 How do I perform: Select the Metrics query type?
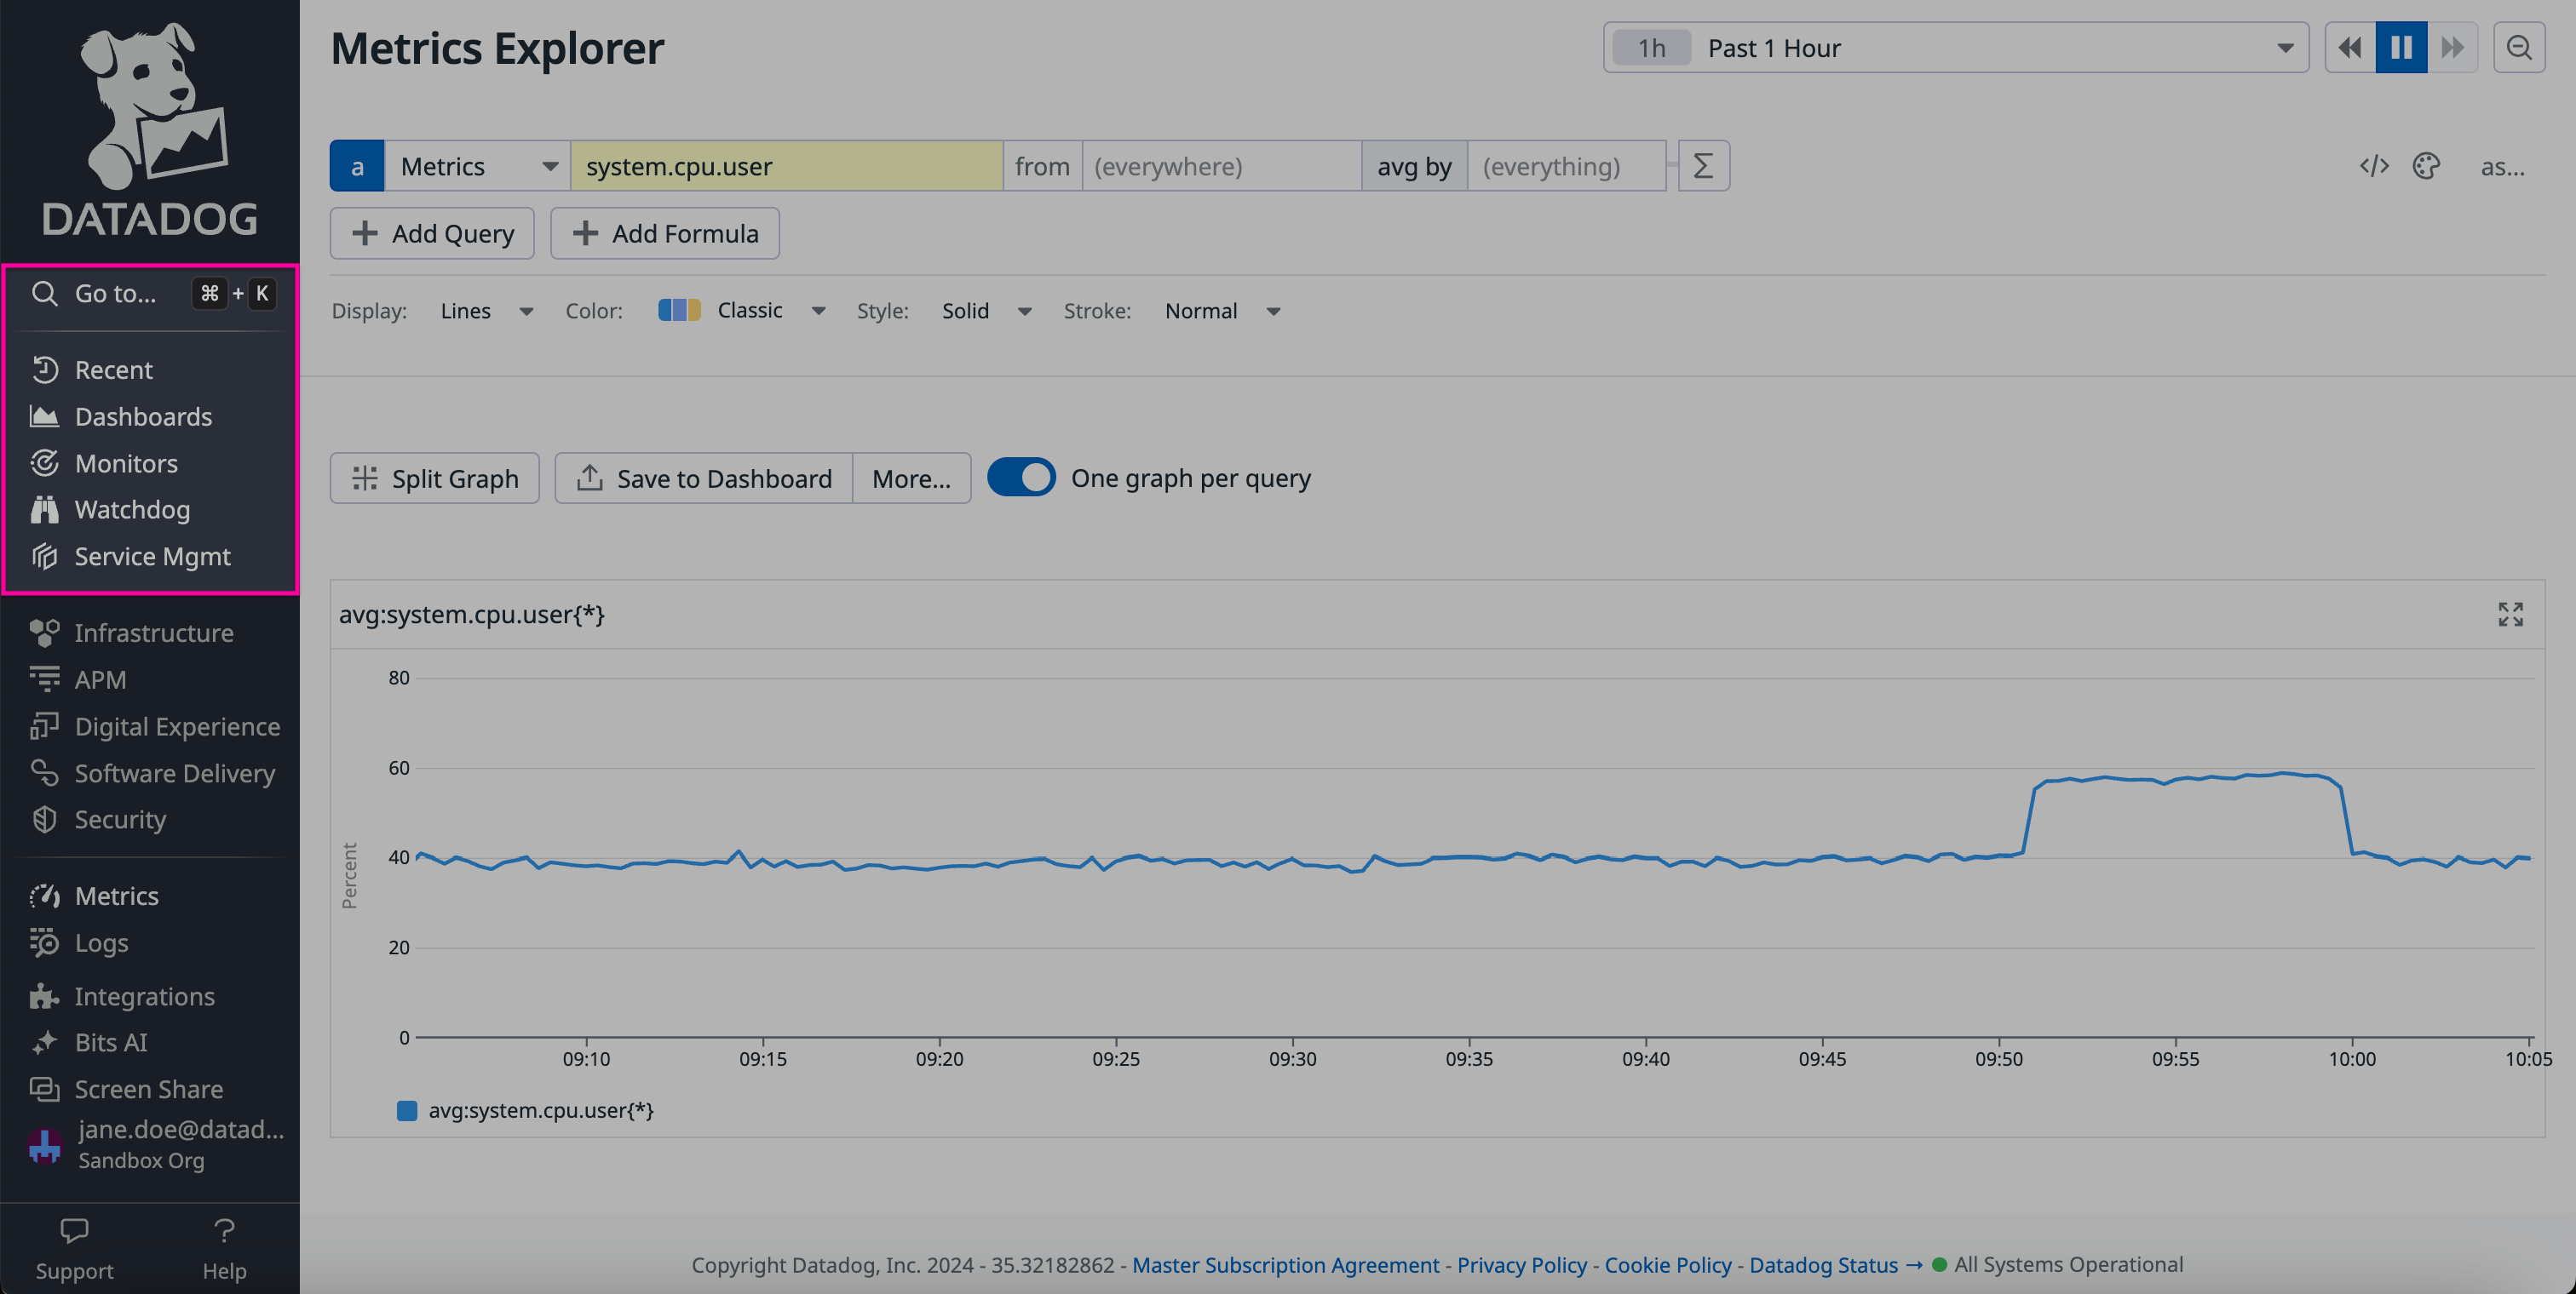pos(476,166)
